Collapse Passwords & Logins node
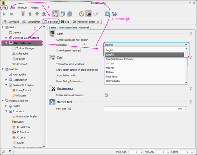 (6, 85)
